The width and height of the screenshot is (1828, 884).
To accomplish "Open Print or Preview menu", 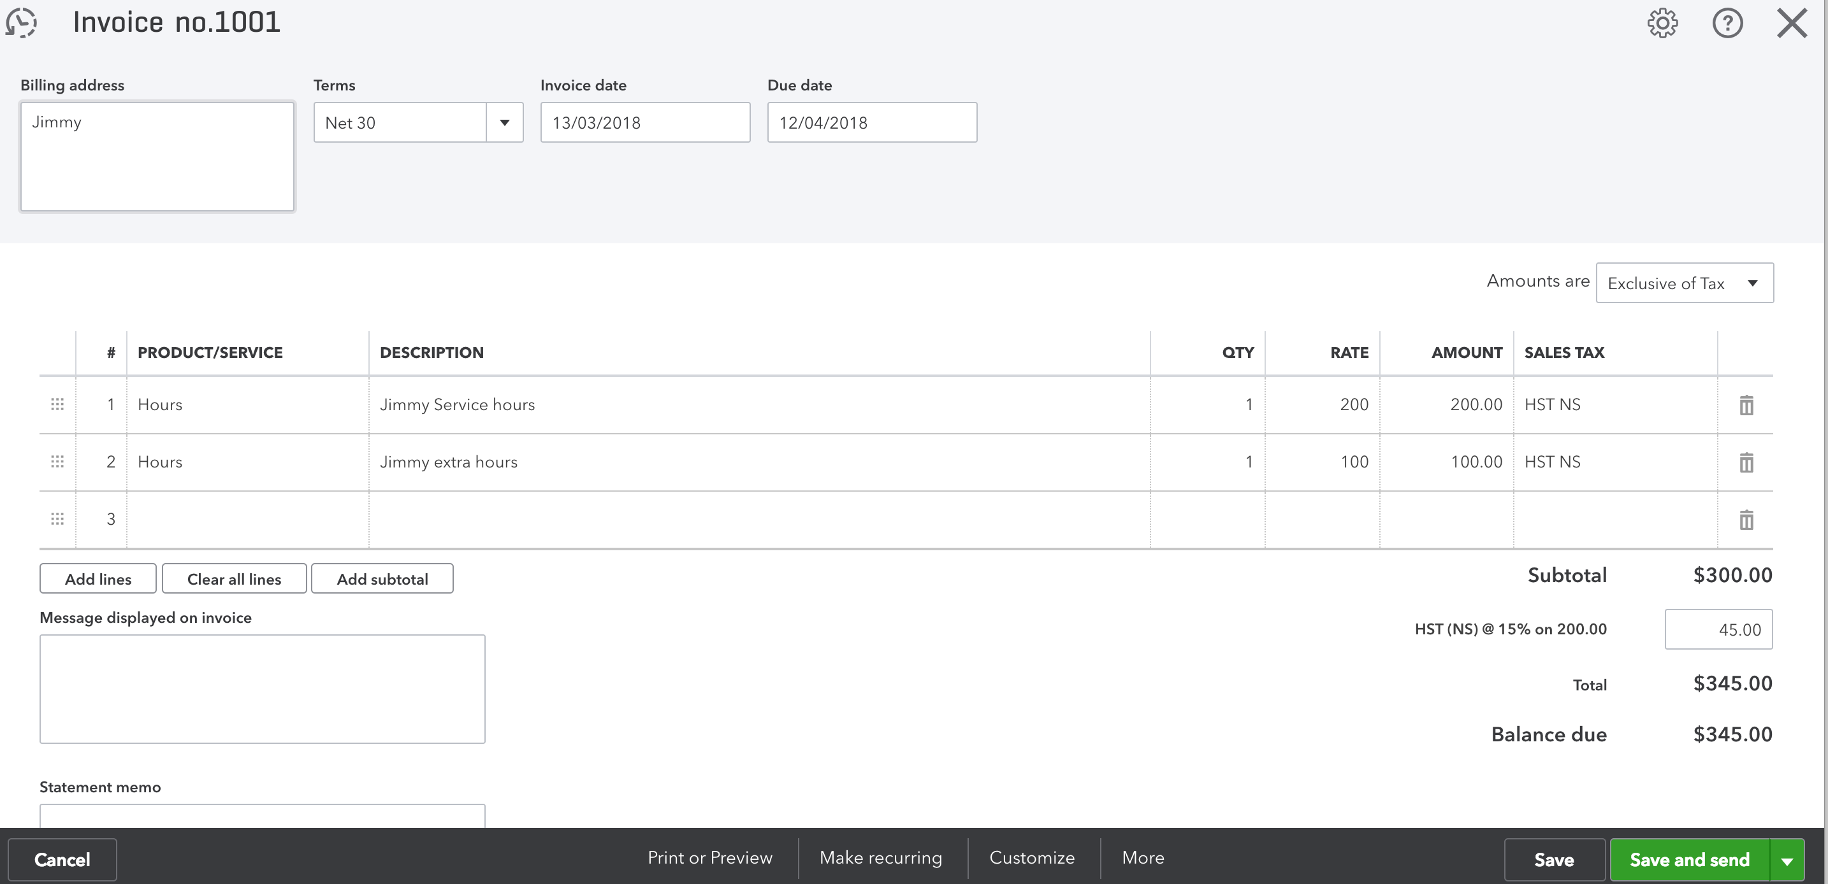I will [x=709, y=858].
